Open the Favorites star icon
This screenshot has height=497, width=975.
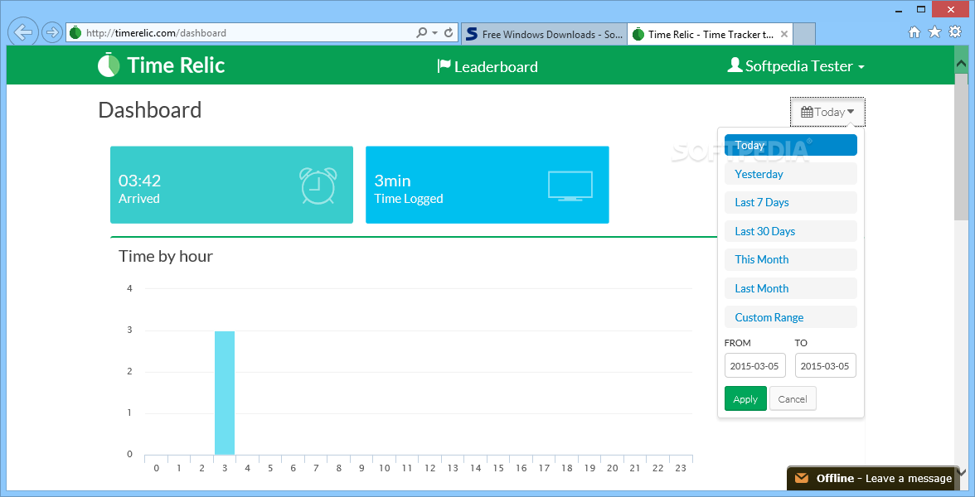(x=934, y=31)
